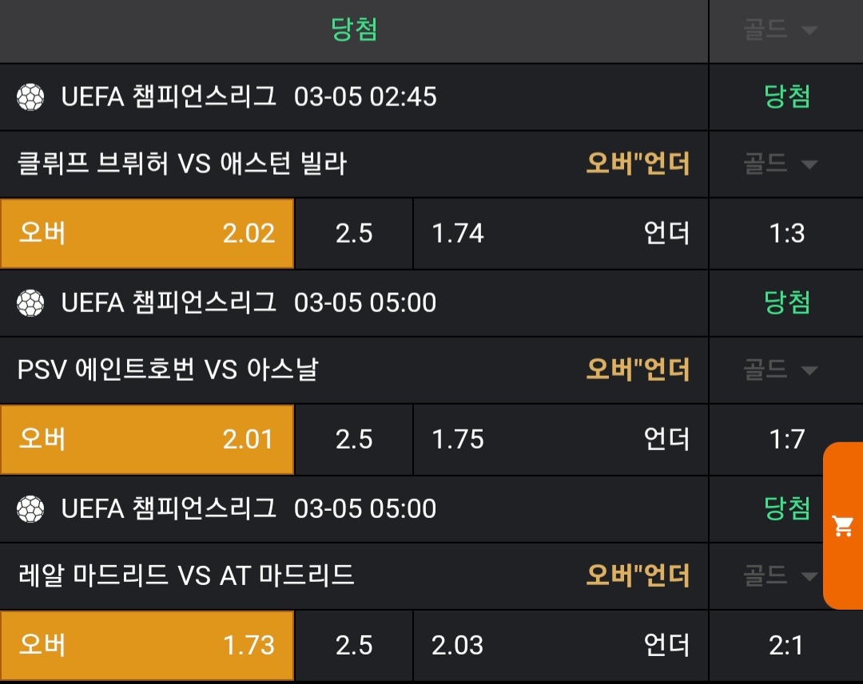This screenshot has width=863, height=684.
Task: Open 레알 마드리드 VS AT 마드리드 match
Action: tap(185, 575)
